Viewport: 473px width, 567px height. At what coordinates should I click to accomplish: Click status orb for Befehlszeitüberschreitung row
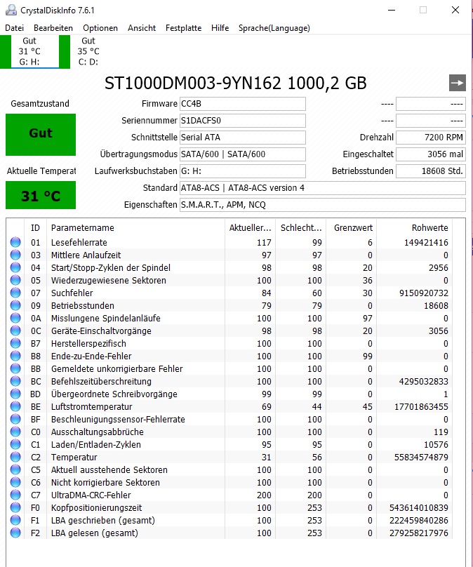(x=15, y=381)
